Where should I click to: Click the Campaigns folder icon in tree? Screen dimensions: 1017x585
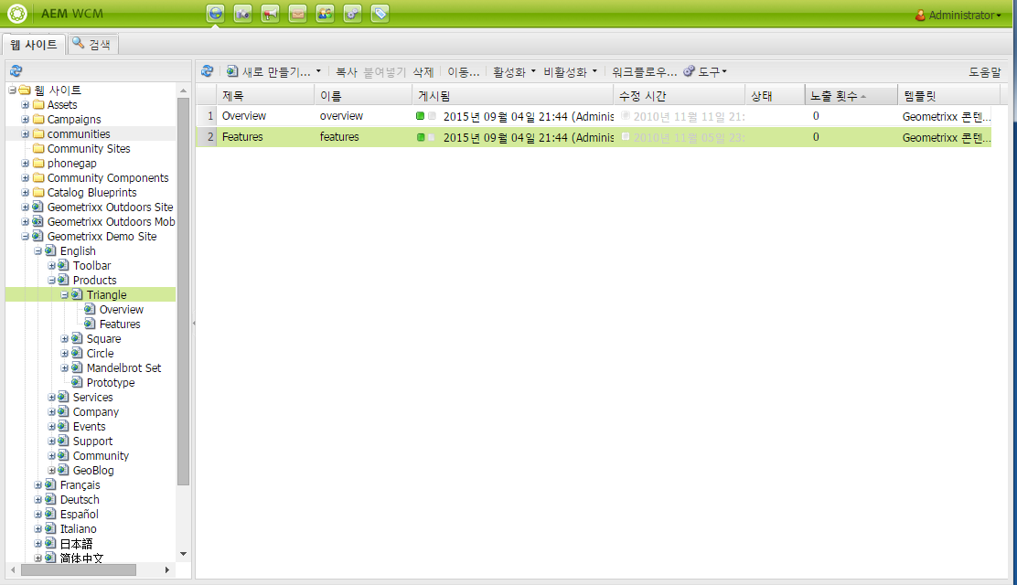point(38,120)
